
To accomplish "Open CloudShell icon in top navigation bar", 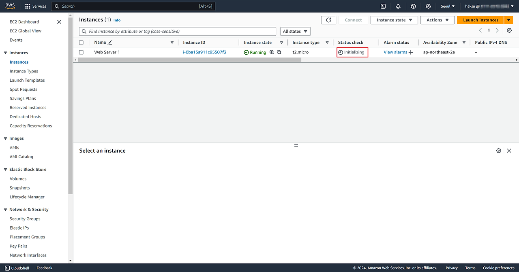I will point(383,6).
